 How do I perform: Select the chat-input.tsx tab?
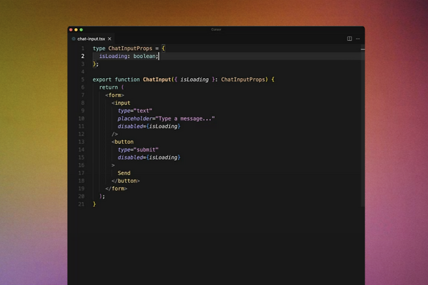[91, 39]
